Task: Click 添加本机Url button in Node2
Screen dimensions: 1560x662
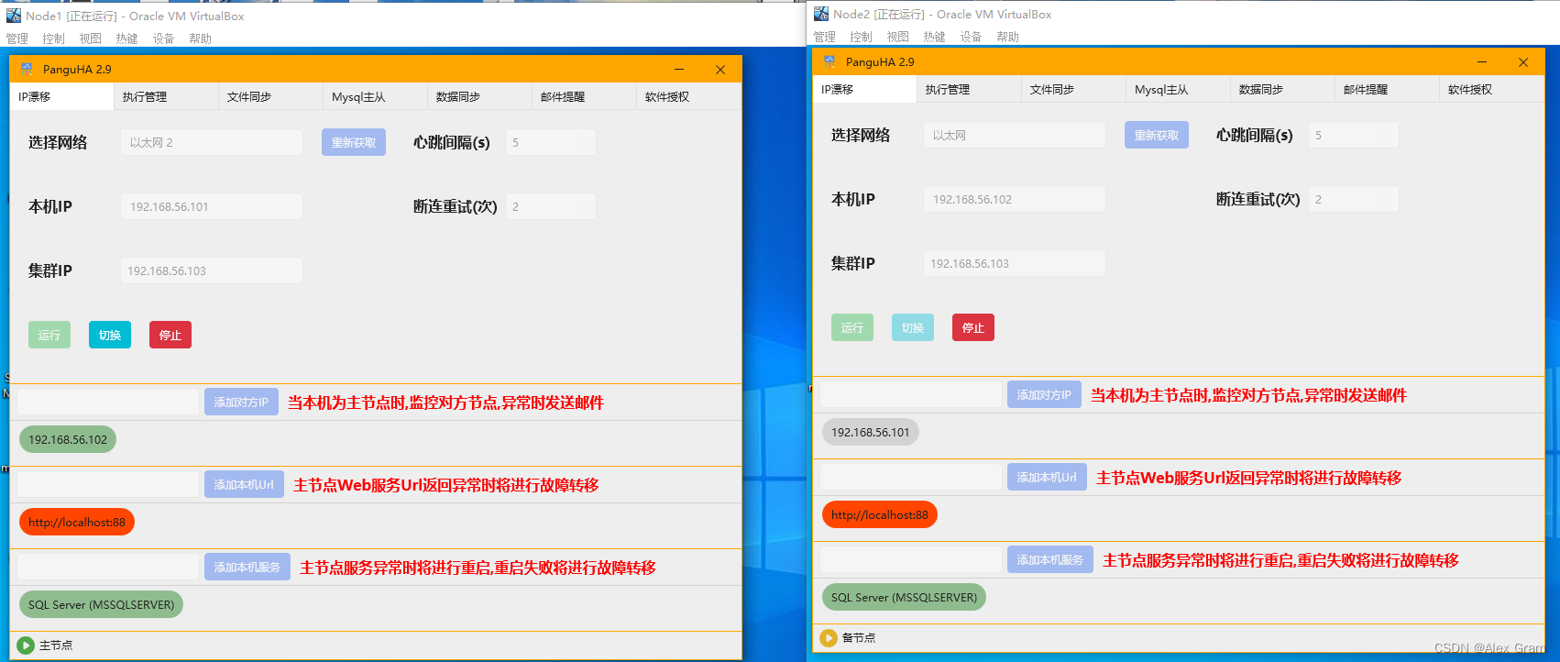Action: pos(1047,477)
